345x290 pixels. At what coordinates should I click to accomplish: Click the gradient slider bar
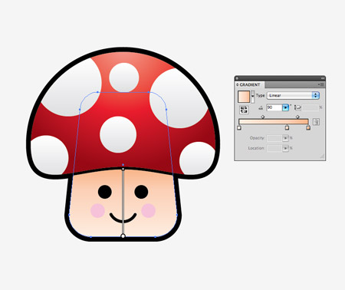click(x=274, y=122)
